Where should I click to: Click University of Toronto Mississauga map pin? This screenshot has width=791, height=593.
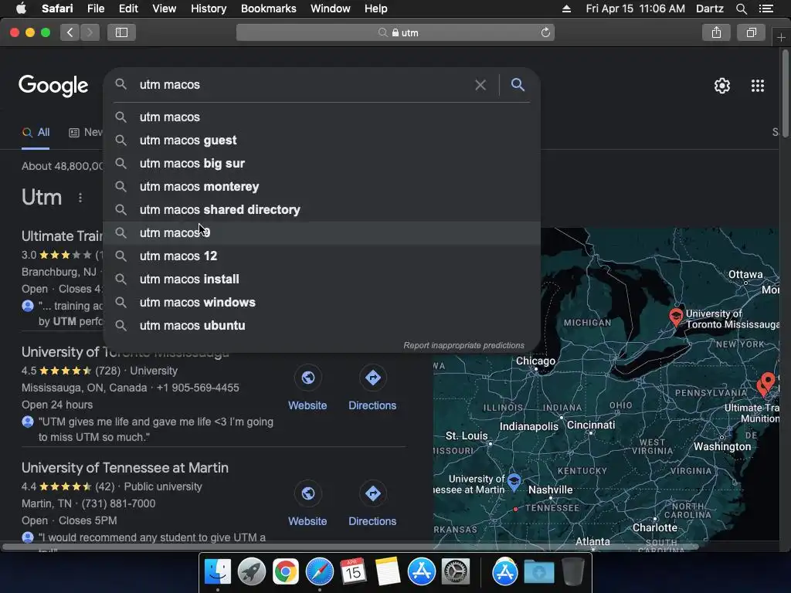(675, 317)
